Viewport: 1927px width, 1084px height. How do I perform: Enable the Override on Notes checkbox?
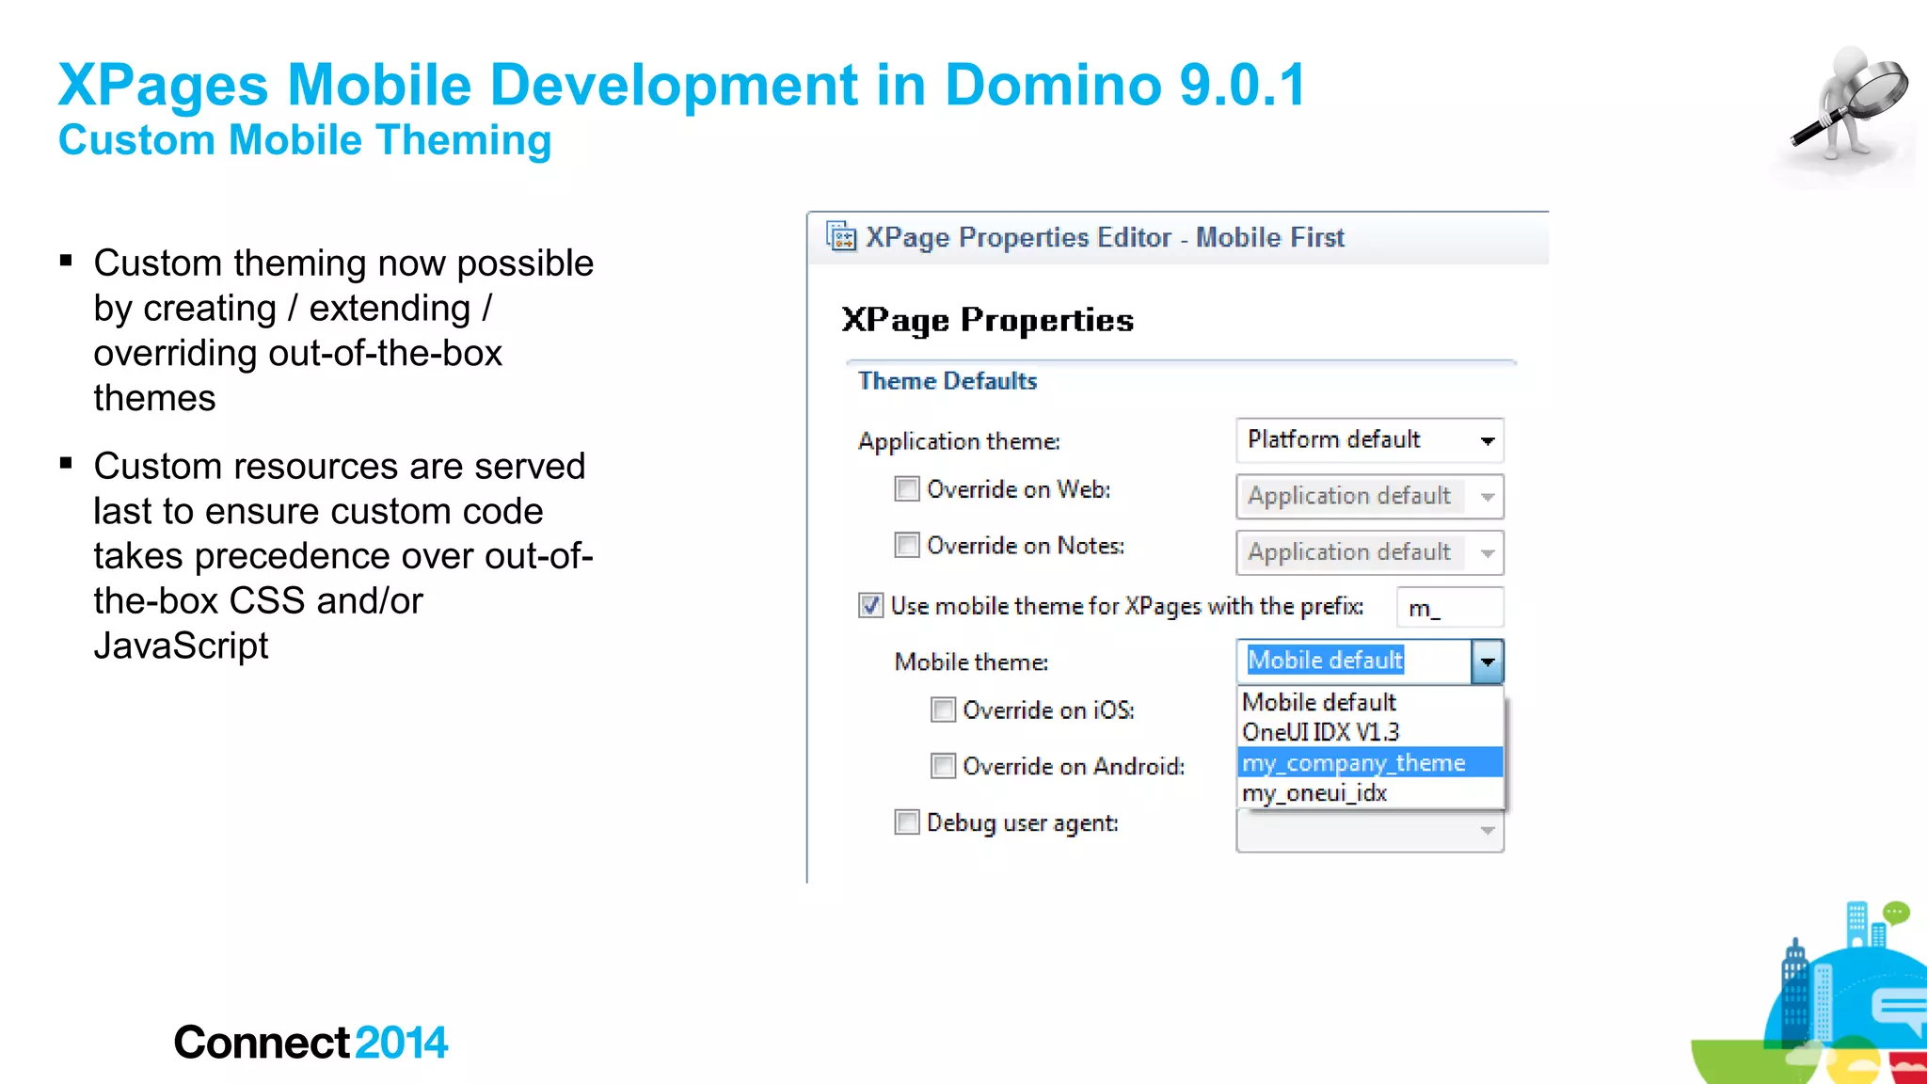click(x=907, y=546)
